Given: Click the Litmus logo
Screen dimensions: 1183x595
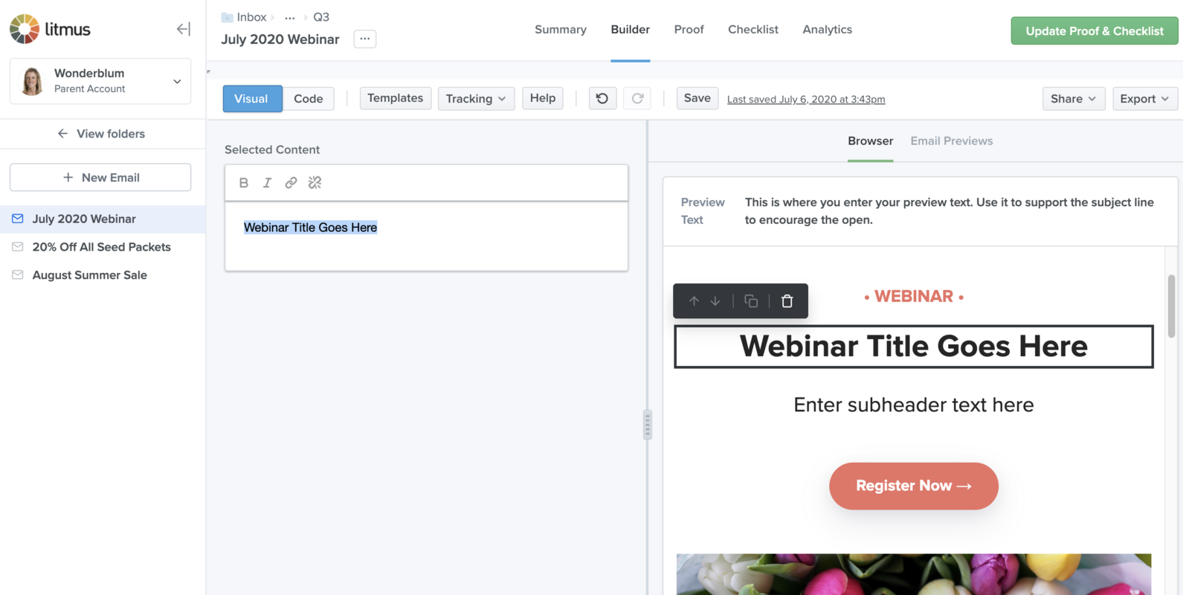Looking at the screenshot, I should [x=50, y=29].
